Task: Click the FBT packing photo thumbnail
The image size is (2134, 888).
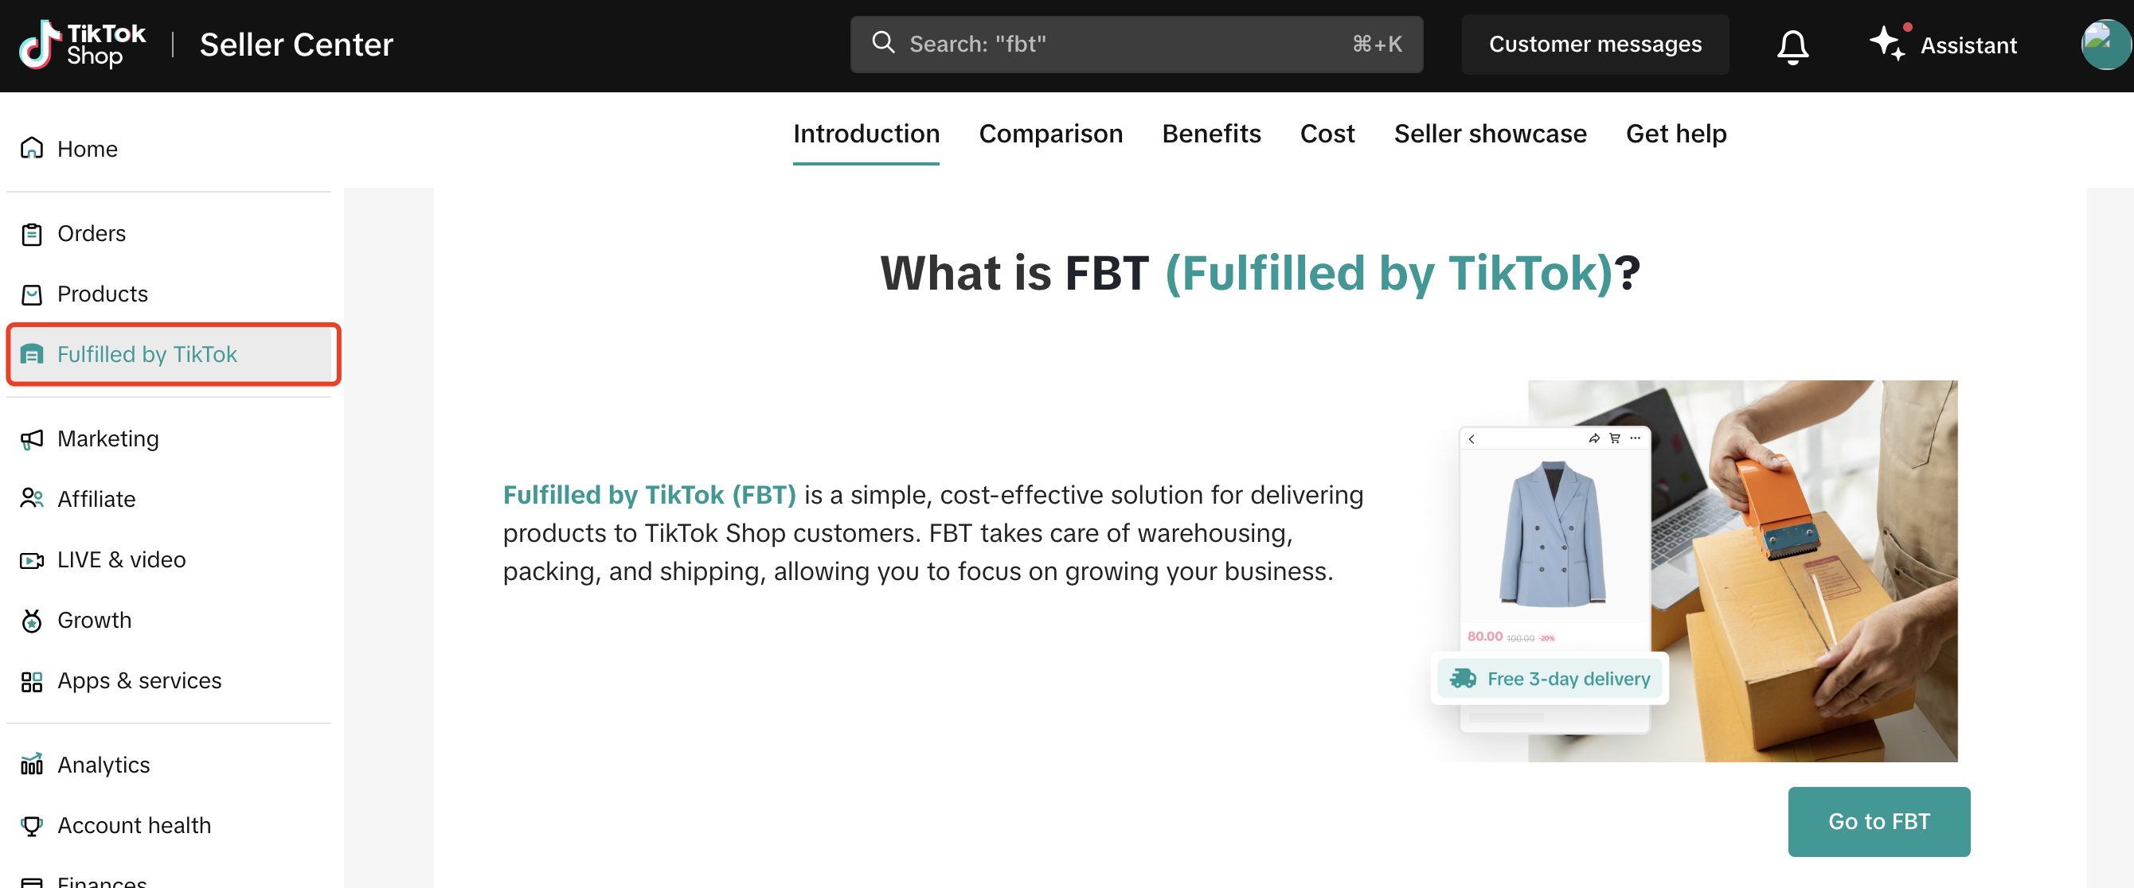Action: (x=1741, y=571)
